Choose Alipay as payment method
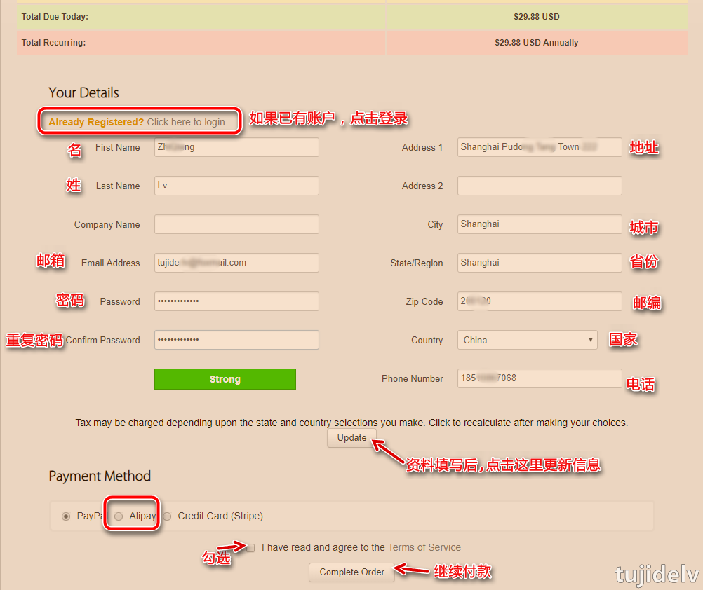Viewport: 703px width, 590px height. [119, 516]
